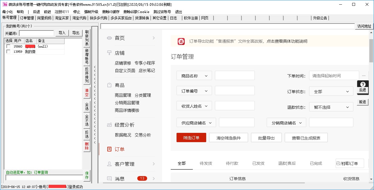The image size is (374, 190).
Task: Click the 经营分析 chart icon
Action: (109, 125)
